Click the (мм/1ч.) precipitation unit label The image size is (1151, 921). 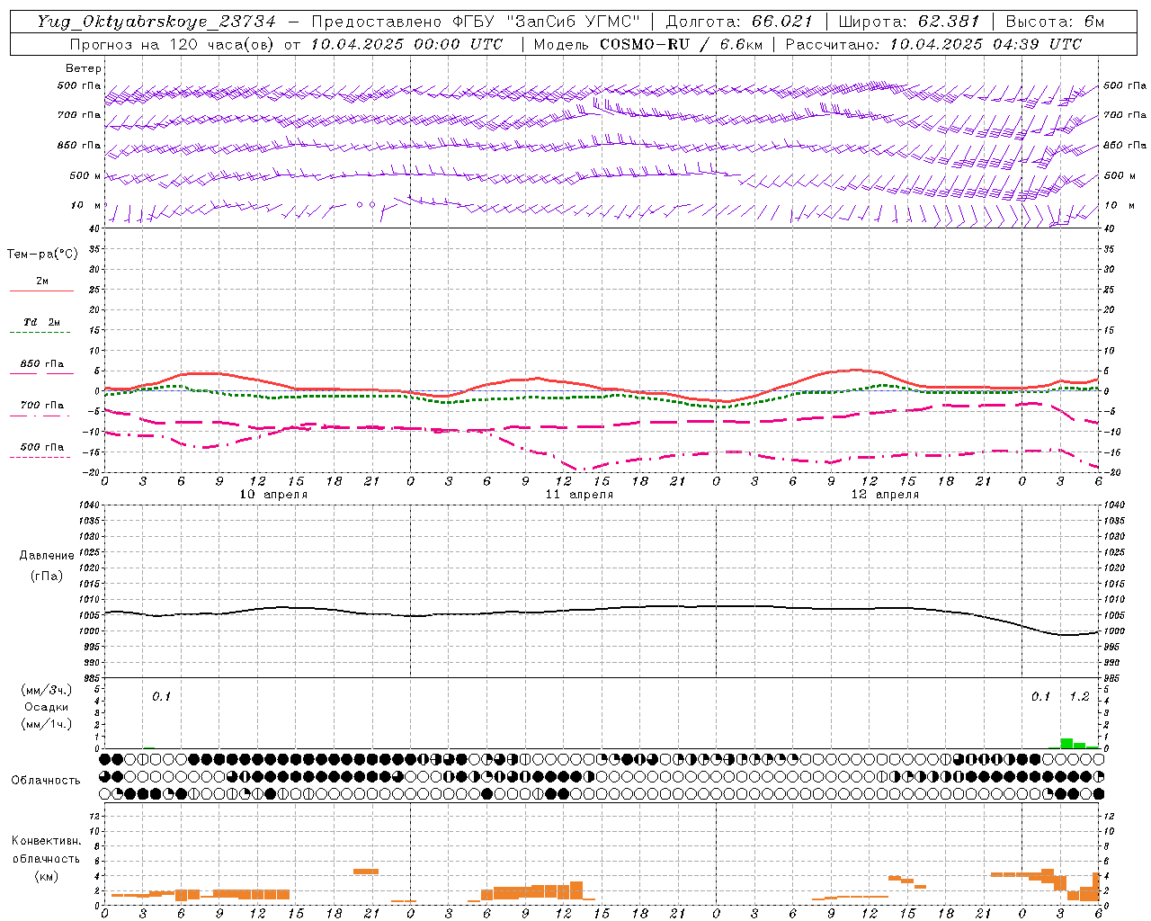click(47, 724)
